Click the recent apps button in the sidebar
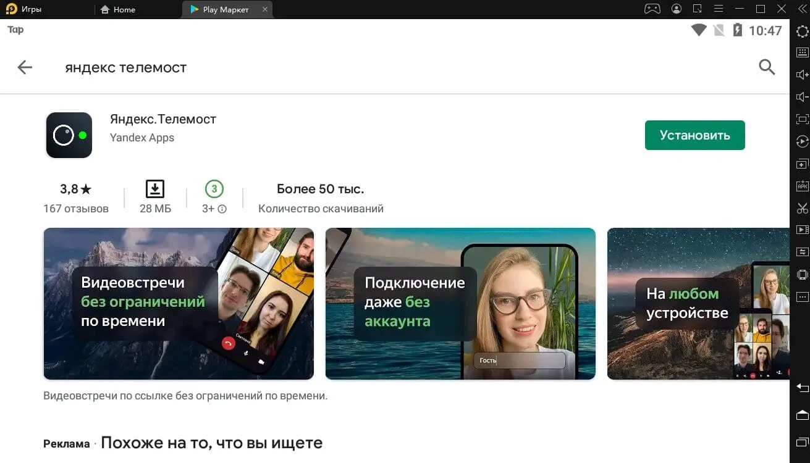 pos(802,441)
